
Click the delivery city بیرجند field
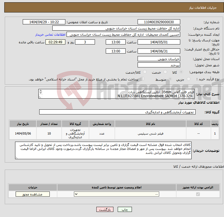point(159,65)
